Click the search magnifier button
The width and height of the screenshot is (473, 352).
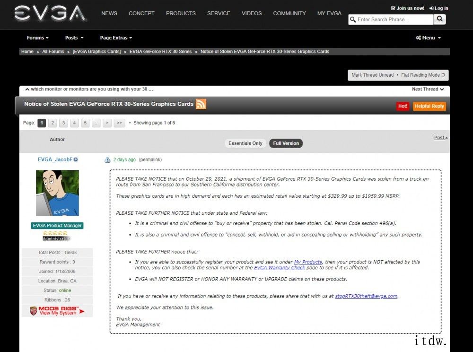pyautogui.click(x=440, y=19)
